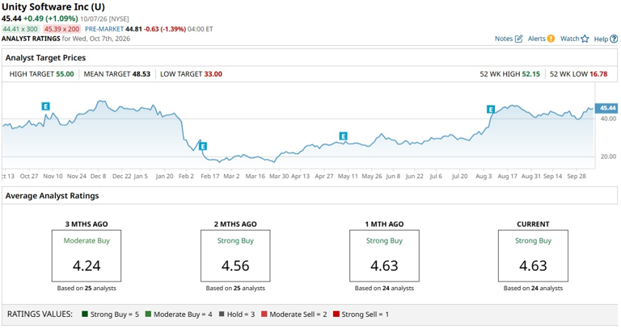
Task: Click the 45.44 current price chart label
Action: [606, 108]
